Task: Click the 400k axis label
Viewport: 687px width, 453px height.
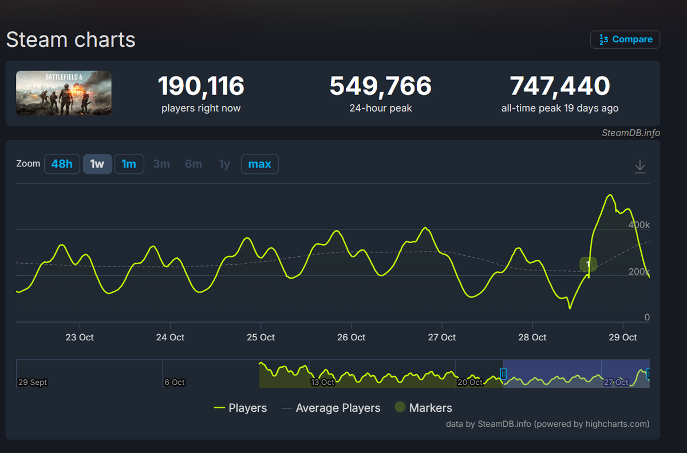Action: tap(639, 225)
